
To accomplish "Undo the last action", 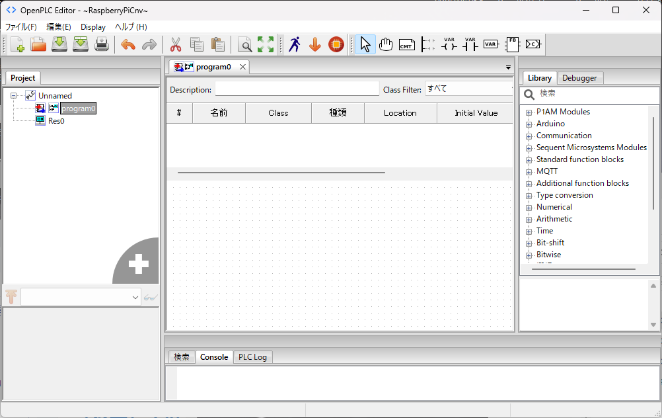I will (128, 44).
